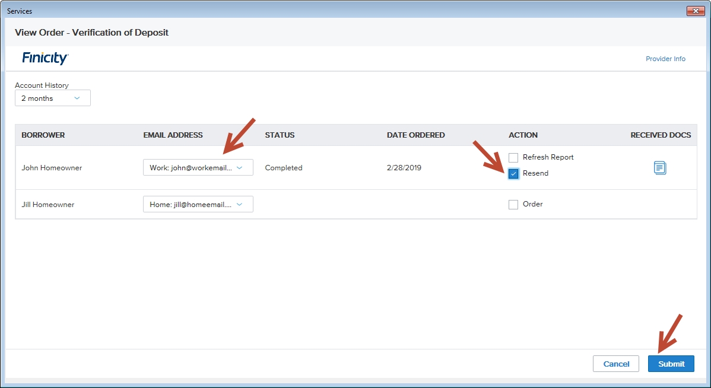The image size is (711, 388).
Task: Select the Jill Homeowner borrower name
Action: (47, 205)
